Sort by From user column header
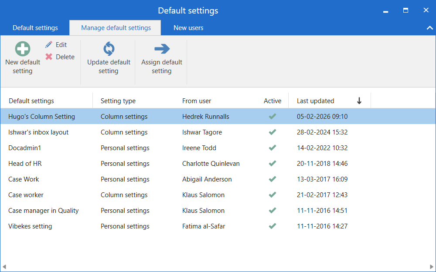Image resolution: width=436 pixels, height=272 pixels. (197, 101)
